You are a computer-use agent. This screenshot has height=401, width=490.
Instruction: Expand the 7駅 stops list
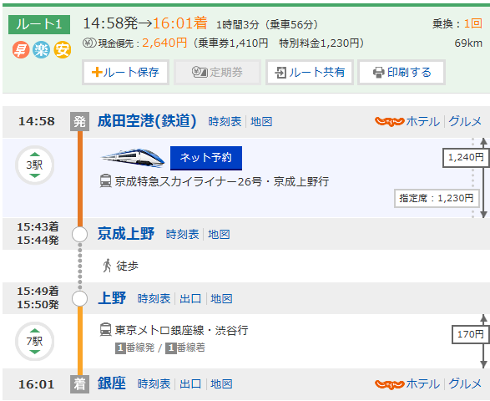coord(34,341)
